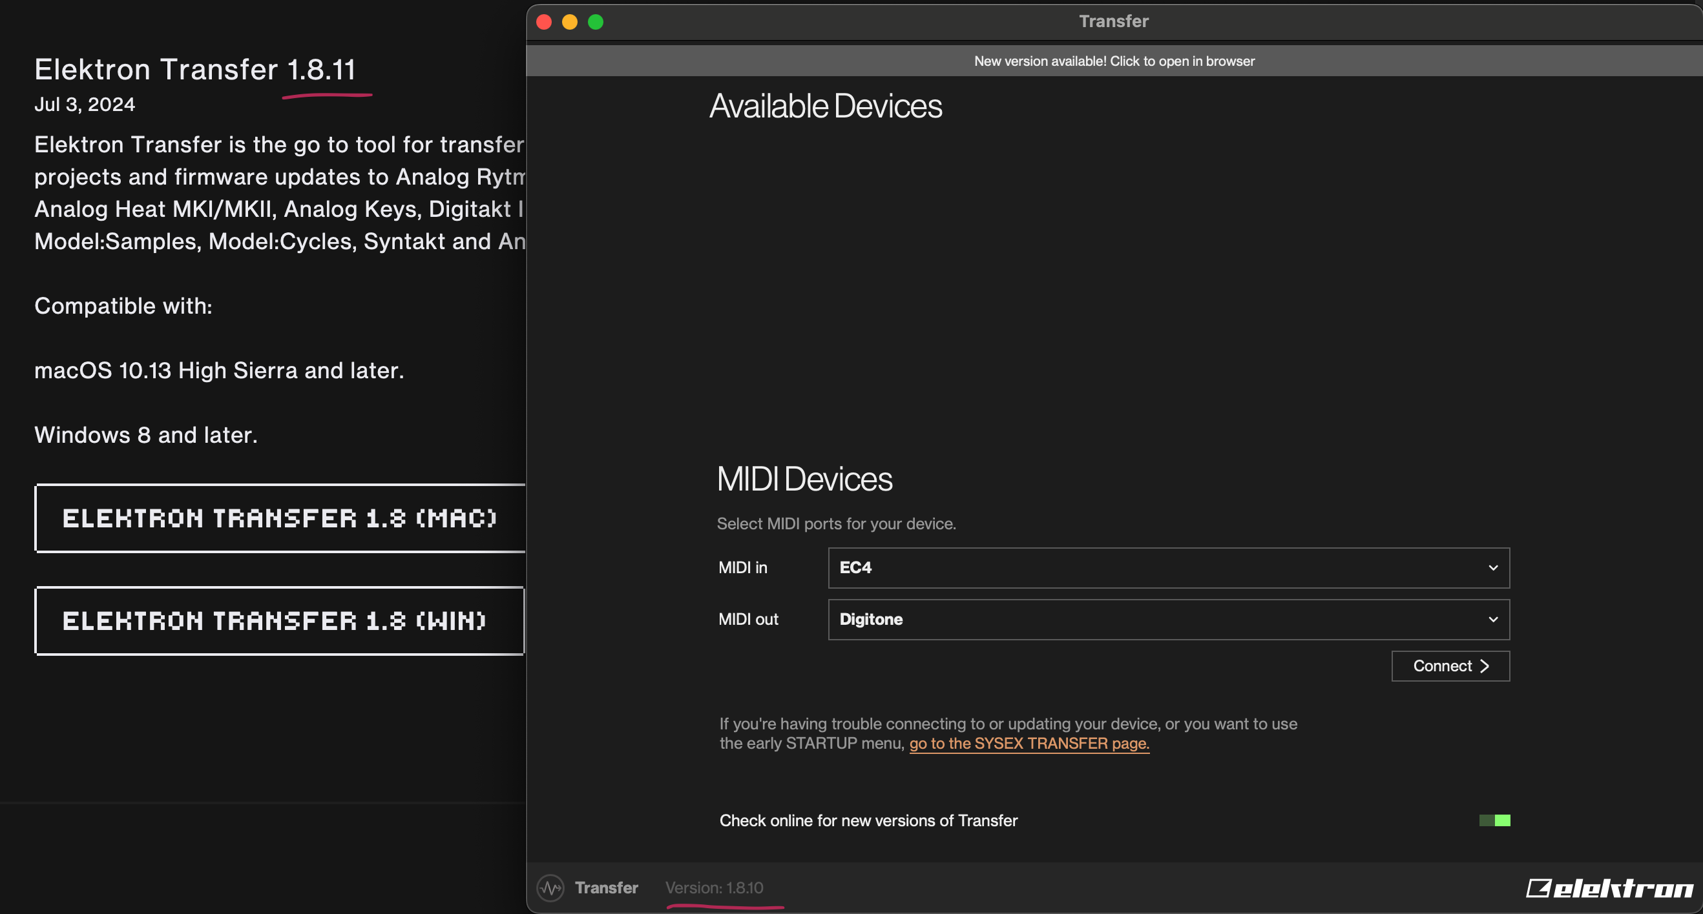Image resolution: width=1703 pixels, height=914 pixels.
Task: Click the Elektron logo in footer
Action: 1609,888
